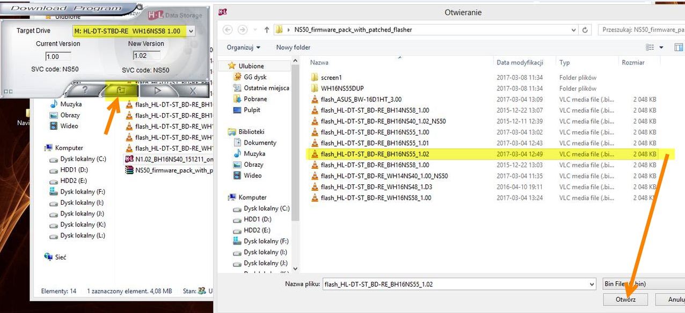The height and width of the screenshot is (313, 685).
Task: Click the screen1 folder icon
Action: pos(315,78)
